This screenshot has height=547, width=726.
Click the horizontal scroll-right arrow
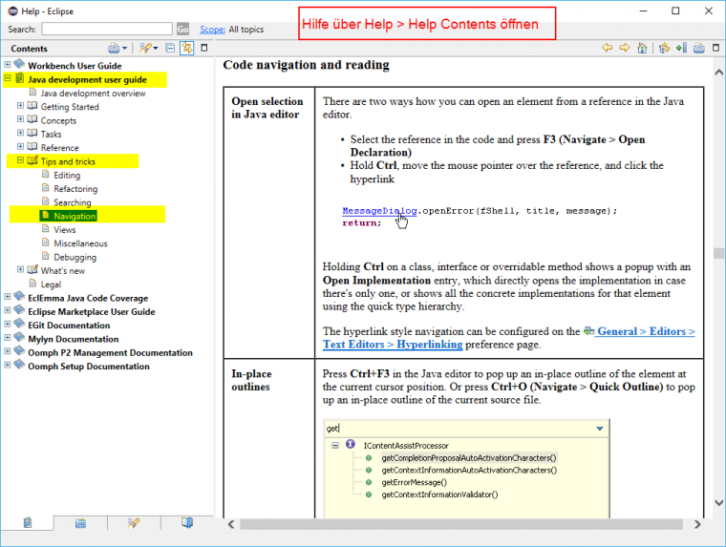click(697, 524)
